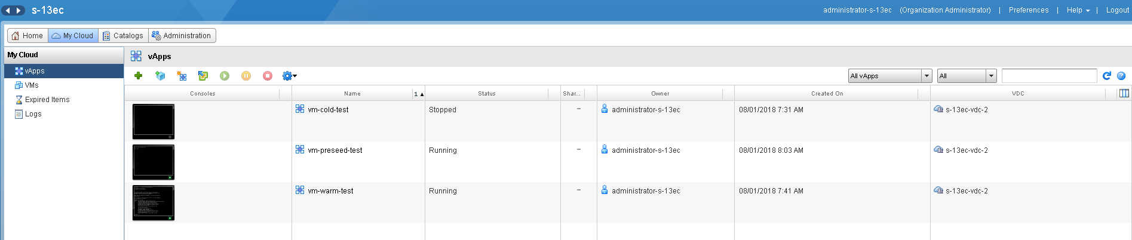Open the gear actions dropdown menu
Image resolution: width=1132 pixels, height=240 pixels.
(x=290, y=76)
